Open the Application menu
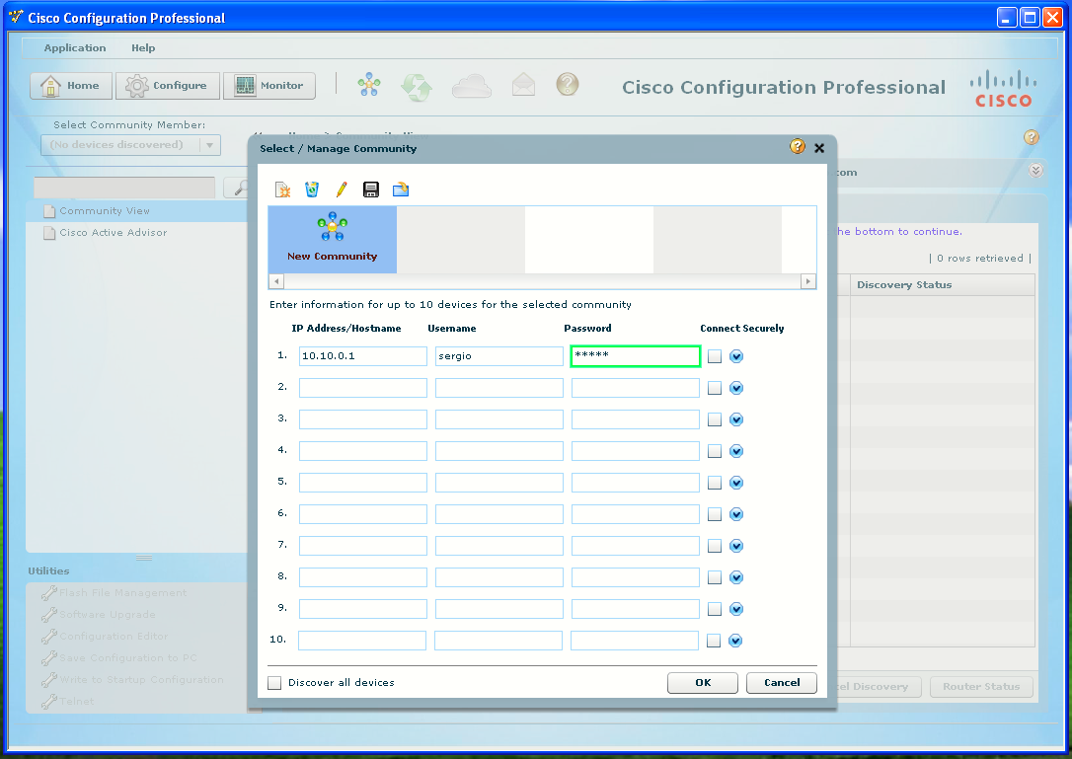The width and height of the screenshot is (1072, 759). (x=75, y=47)
